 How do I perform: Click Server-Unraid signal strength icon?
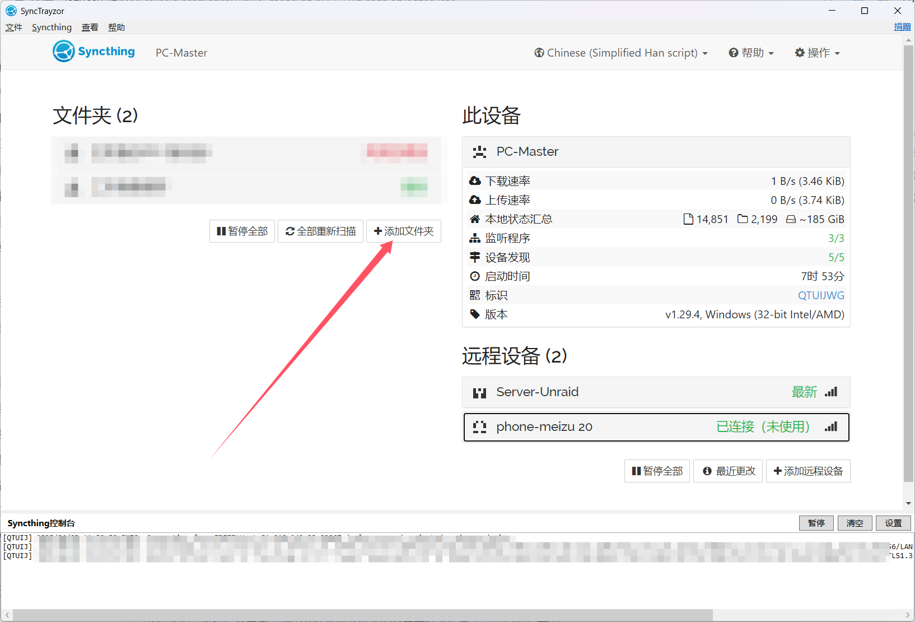pyautogui.click(x=831, y=392)
